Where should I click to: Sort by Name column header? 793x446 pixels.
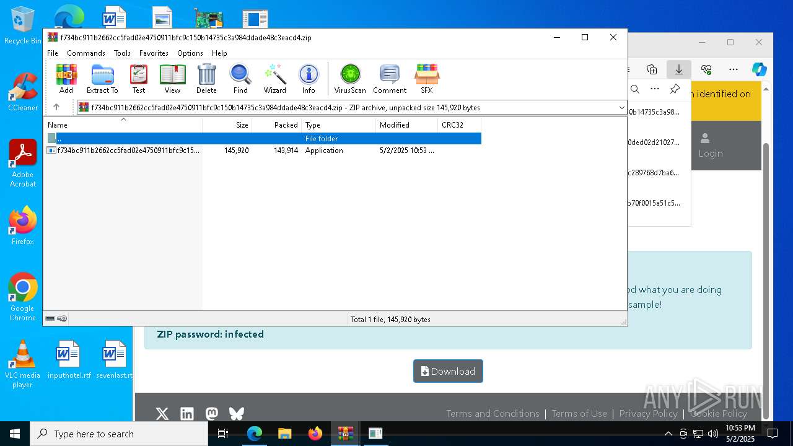123,125
